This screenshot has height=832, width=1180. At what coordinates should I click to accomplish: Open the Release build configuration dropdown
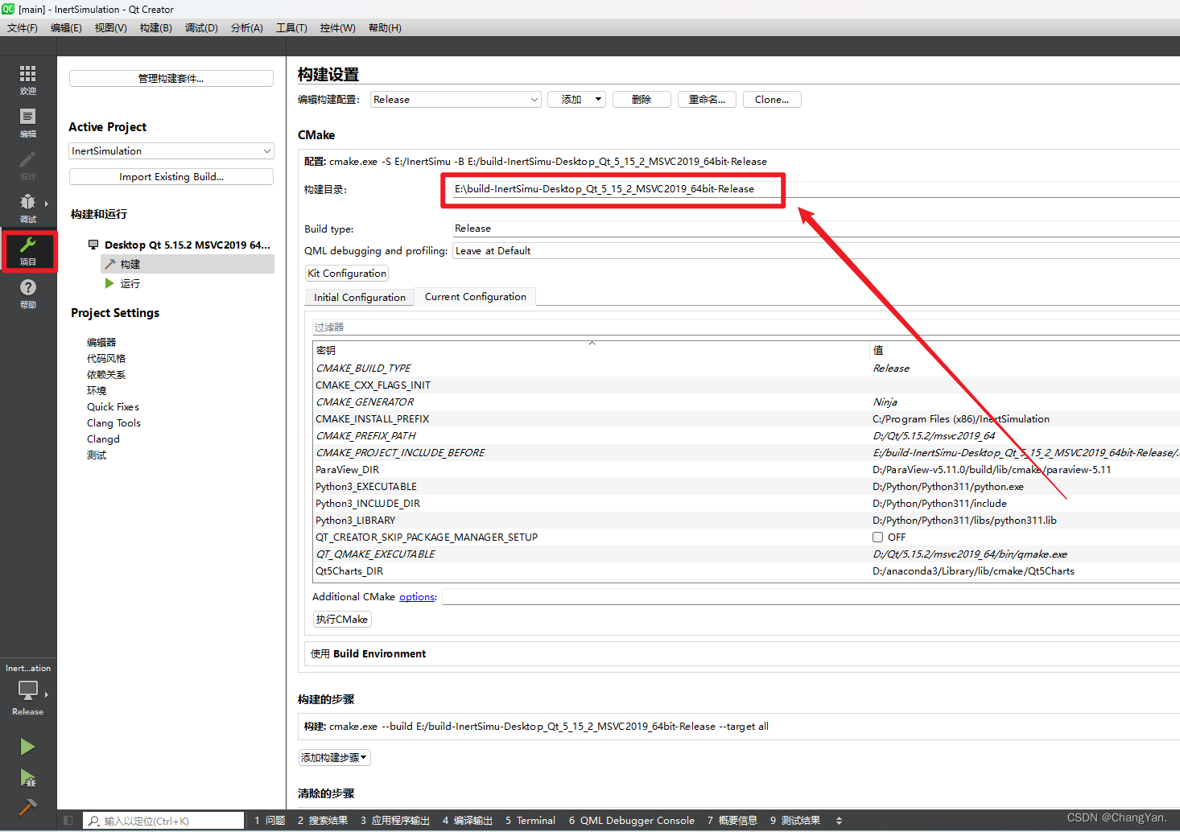tap(456, 100)
